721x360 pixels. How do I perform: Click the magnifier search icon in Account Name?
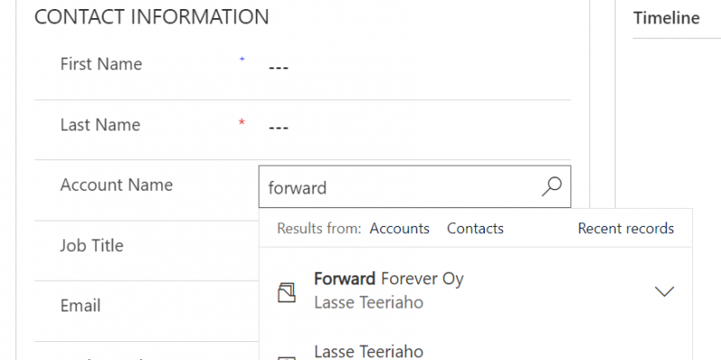tap(552, 186)
